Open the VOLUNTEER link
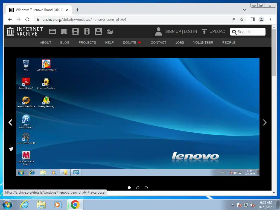The image size is (280, 210). pos(203,42)
